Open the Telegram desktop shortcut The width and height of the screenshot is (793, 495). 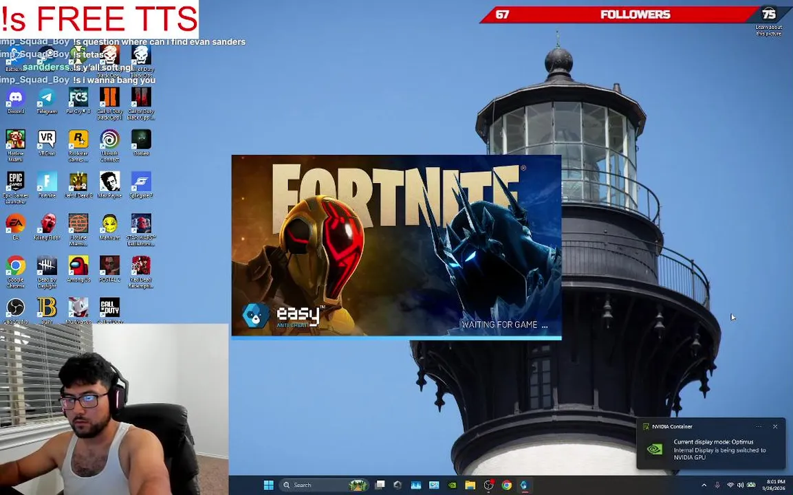pyautogui.click(x=47, y=100)
